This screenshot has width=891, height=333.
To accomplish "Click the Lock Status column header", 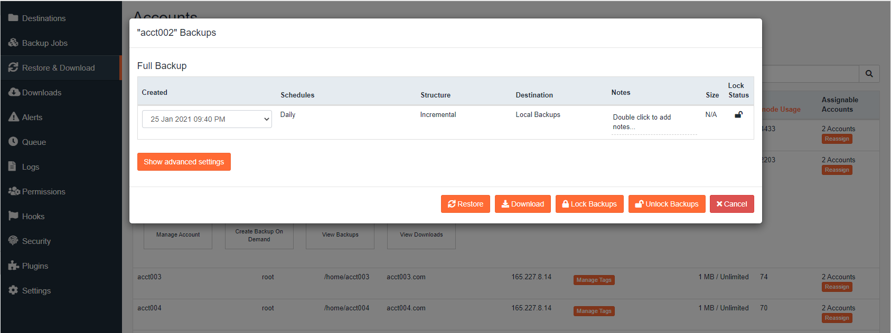I will pos(738,90).
